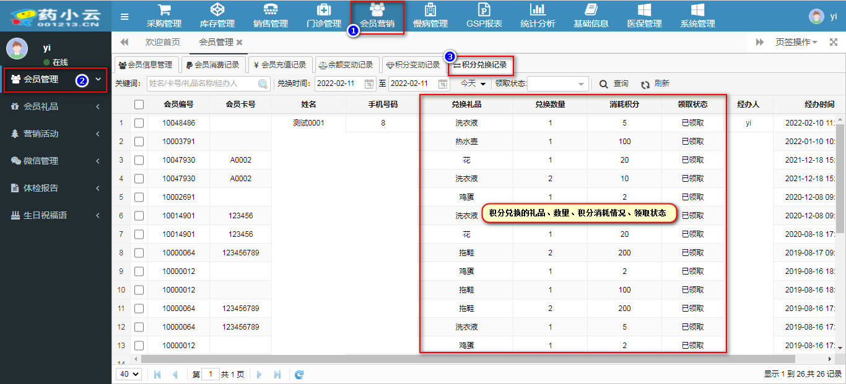Click 查询 search button

[614, 83]
